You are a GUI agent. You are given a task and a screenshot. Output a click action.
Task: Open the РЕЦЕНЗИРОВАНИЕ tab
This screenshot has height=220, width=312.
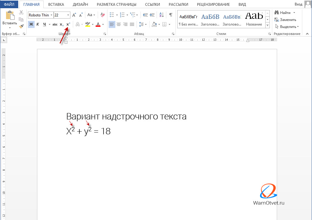pyautogui.click(x=213, y=5)
